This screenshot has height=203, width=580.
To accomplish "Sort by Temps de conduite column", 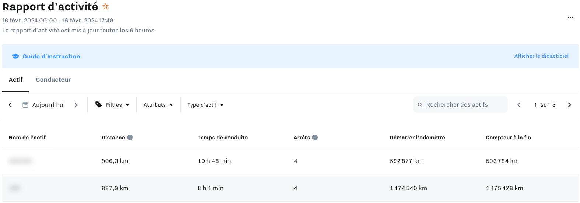I will tap(223, 138).
